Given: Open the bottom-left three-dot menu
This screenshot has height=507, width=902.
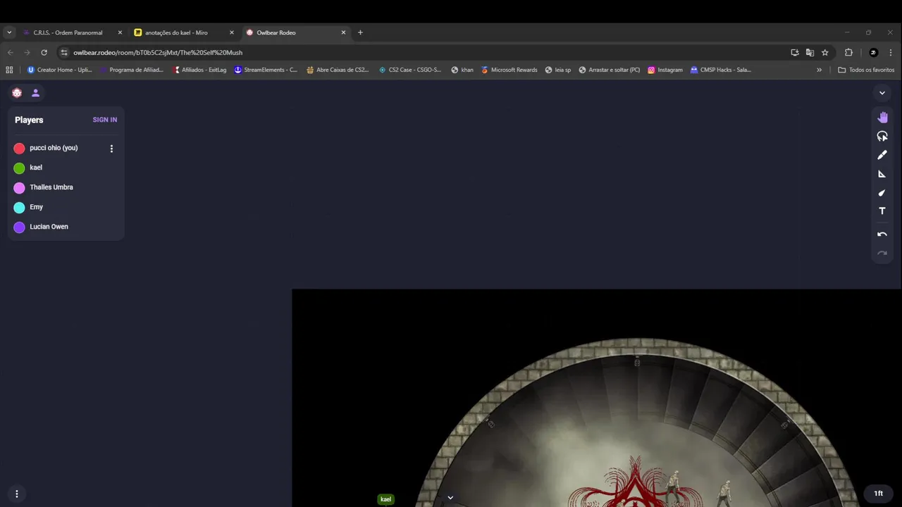Looking at the screenshot, I should tap(17, 494).
